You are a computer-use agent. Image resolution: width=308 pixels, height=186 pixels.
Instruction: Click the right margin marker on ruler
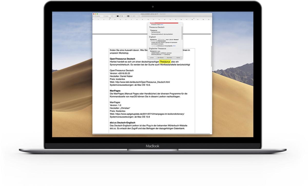click(194, 18)
